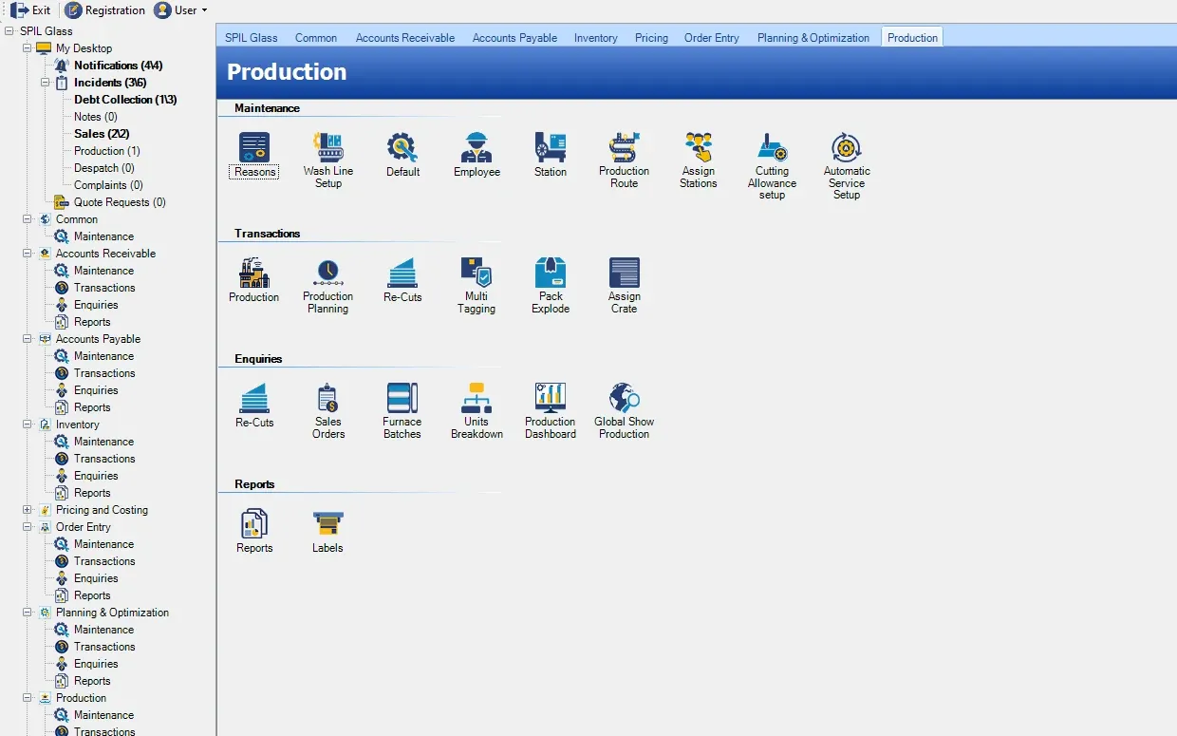
Task: Collapse the Accounts Payable tree node
Action: click(x=28, y=339)
